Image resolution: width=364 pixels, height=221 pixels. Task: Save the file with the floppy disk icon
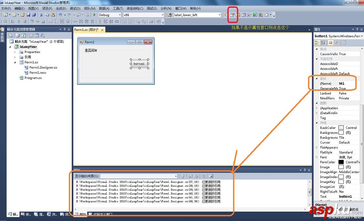28,15
